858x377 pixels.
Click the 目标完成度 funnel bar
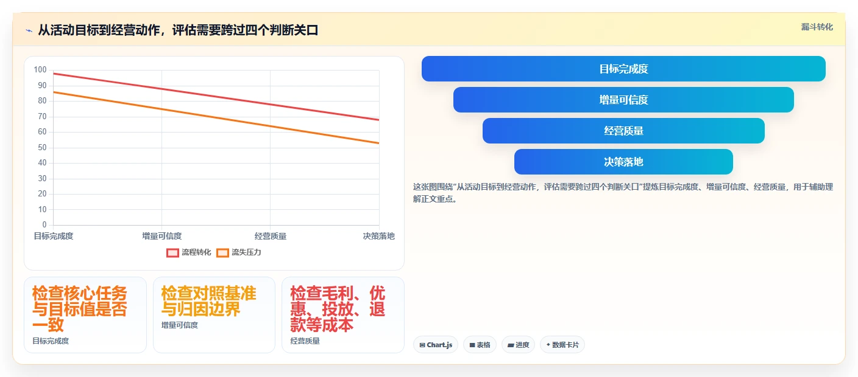click(623, 69)
